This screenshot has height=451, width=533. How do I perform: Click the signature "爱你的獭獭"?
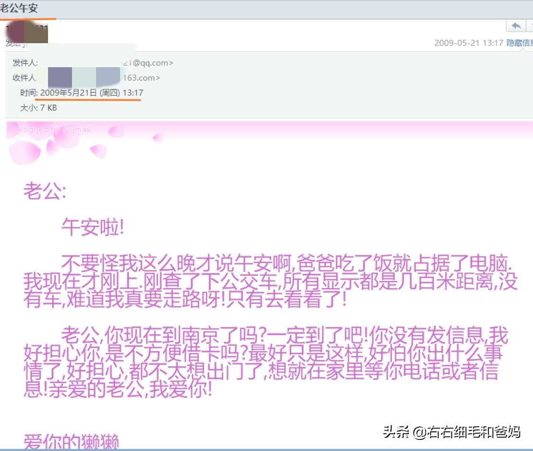(x=71, y=441)
